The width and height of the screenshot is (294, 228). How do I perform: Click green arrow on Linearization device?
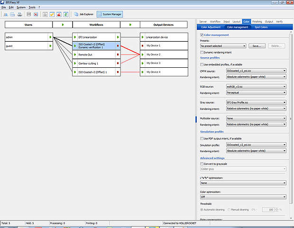pyautogui.click(x=143, y=37)
